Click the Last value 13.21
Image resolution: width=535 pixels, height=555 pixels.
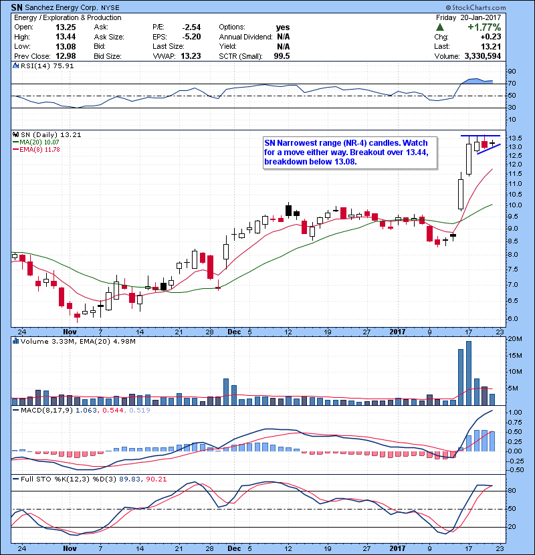492,46
